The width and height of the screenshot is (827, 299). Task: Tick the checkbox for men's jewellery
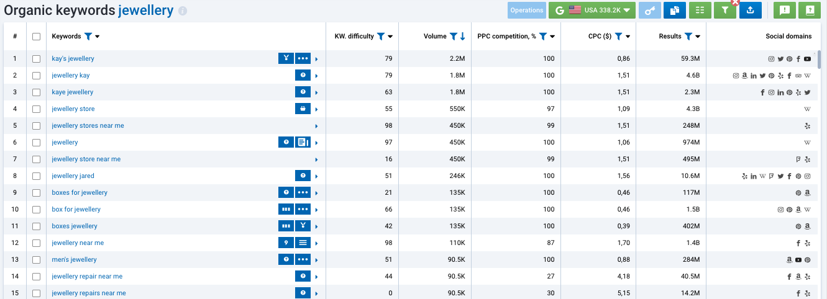click(36, 259)
